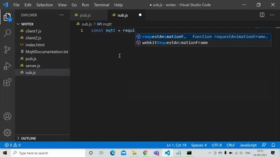Image resolution: width=280 pixels, height=157 pixels.
Task: Open the View menu
Action: [62, 5]
